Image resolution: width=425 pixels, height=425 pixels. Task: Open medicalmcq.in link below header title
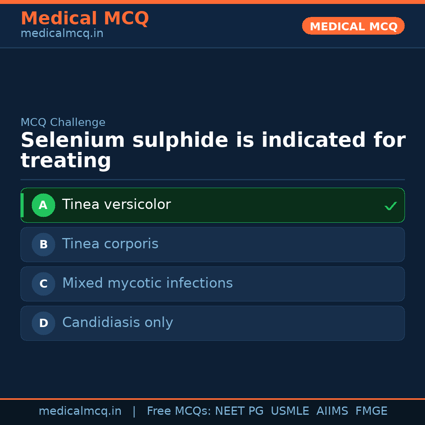click(62, 34)
